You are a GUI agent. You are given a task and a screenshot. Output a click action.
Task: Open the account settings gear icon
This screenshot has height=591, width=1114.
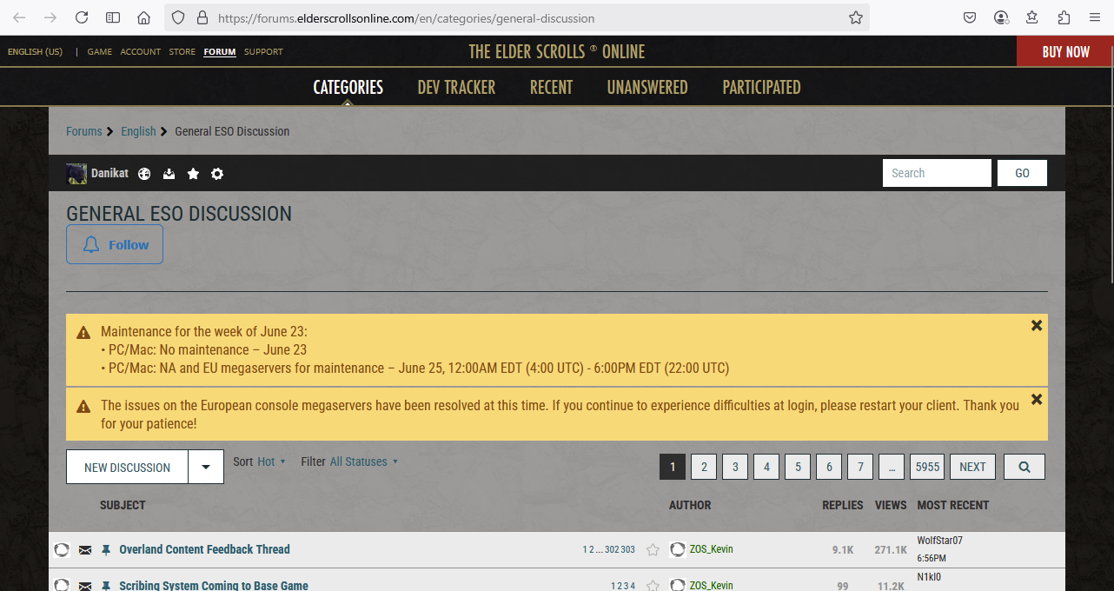click(217, 174)
